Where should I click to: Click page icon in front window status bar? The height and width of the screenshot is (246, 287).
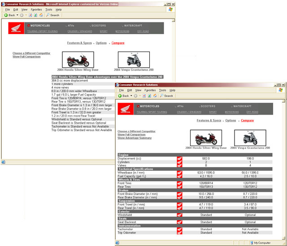(x=117, y=243)
